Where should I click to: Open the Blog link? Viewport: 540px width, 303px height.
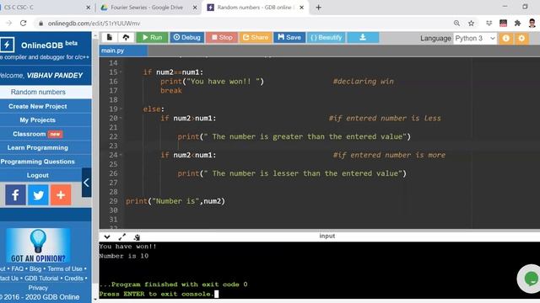[35, 268]
